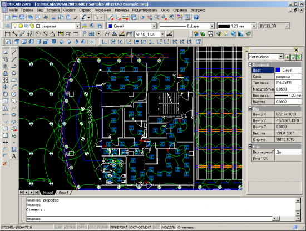306x231 pixels.
Task: Switch to the Model tab
Action: (x=48, y=193)
